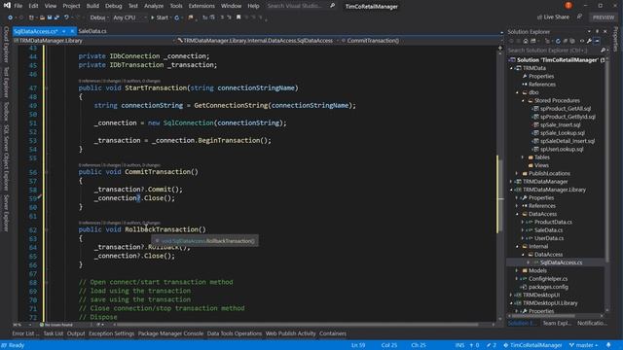The image size is (623, 350).
Task: Collapse the TRMData project node
Action: pos(512,68)
